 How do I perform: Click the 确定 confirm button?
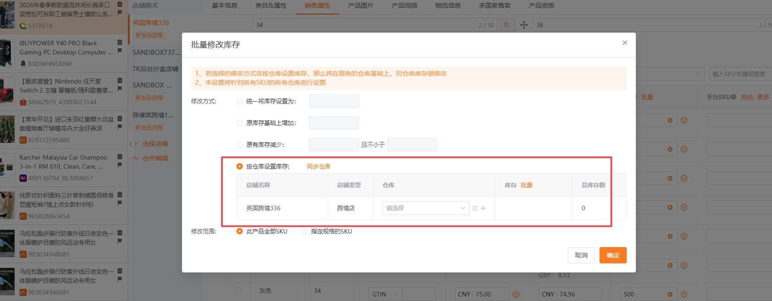pos(613,255)
